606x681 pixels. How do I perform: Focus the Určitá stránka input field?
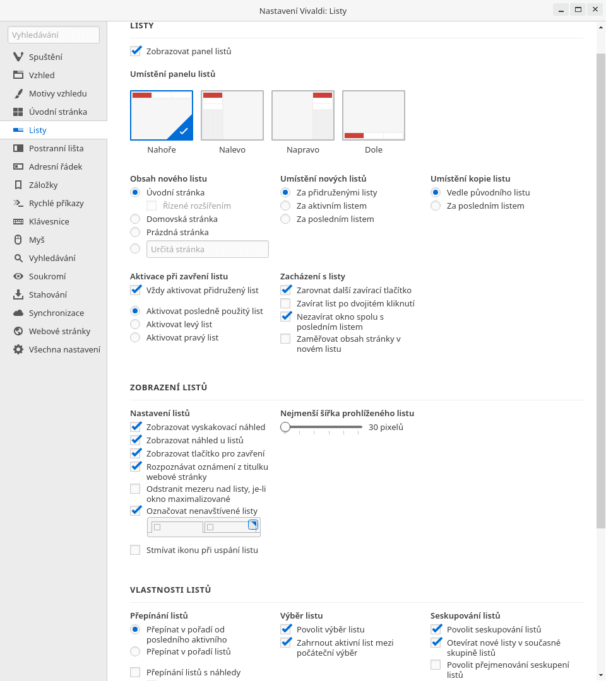[x=207, y=249]
